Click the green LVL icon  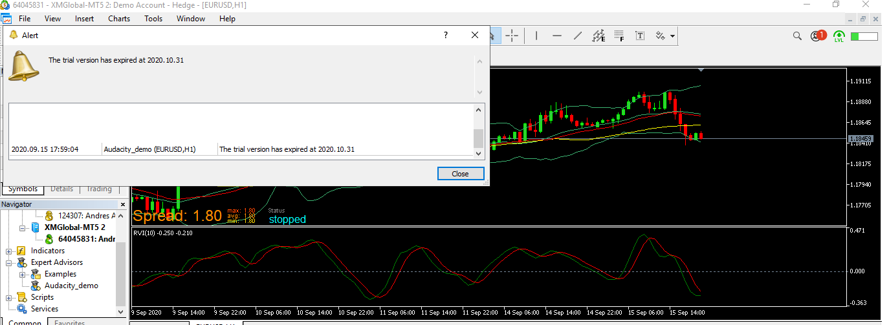[x=839, y=36]
